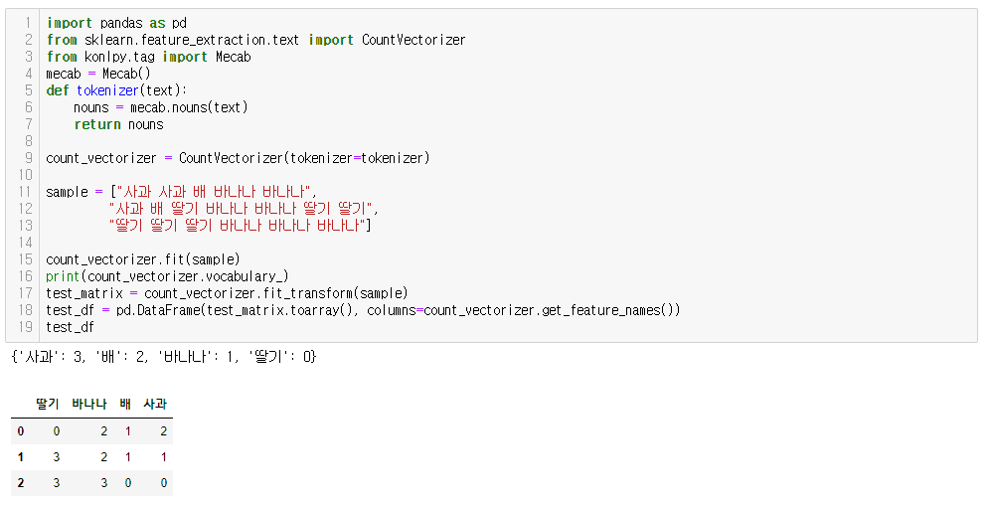989x506 pixels.
Task: Click the 사과 value in row 1
Action: click(163, 457)
